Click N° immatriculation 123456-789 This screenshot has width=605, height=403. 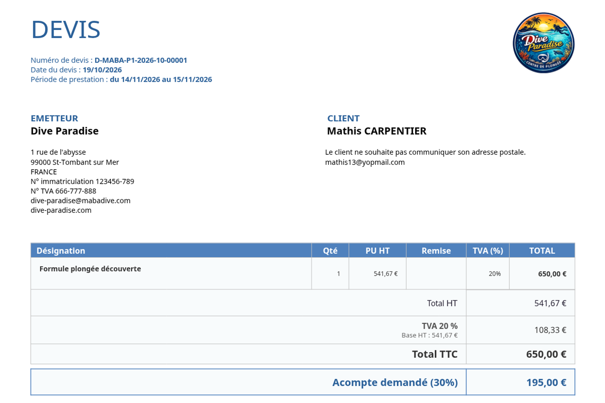(82, 181)
